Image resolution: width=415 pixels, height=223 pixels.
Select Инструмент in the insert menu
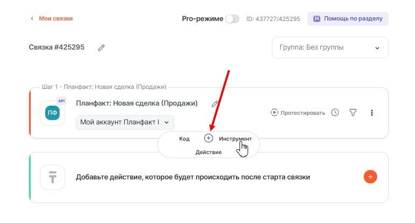[x=235, y=139]
